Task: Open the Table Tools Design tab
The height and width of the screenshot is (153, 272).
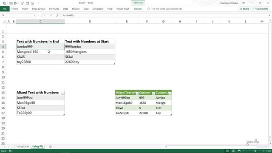Action: coord(138,9)
